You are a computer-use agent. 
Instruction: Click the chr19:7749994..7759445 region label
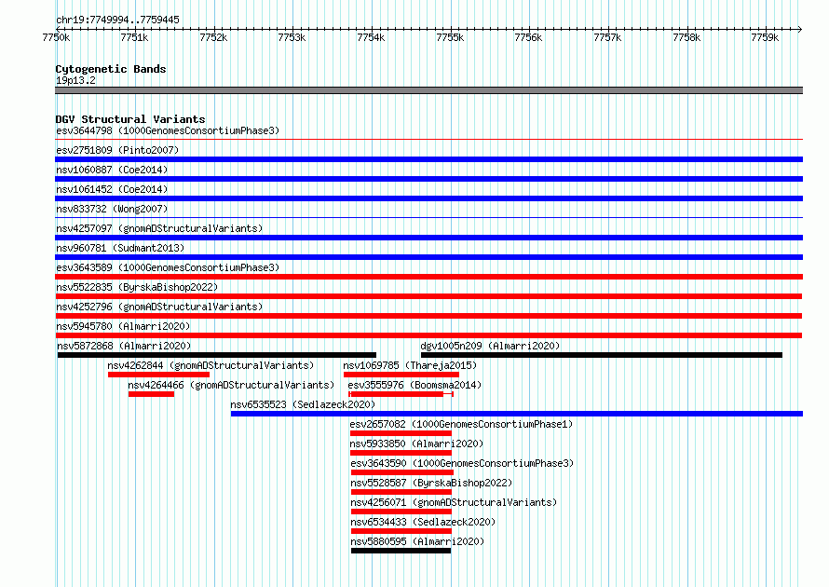tap(118, 20)
